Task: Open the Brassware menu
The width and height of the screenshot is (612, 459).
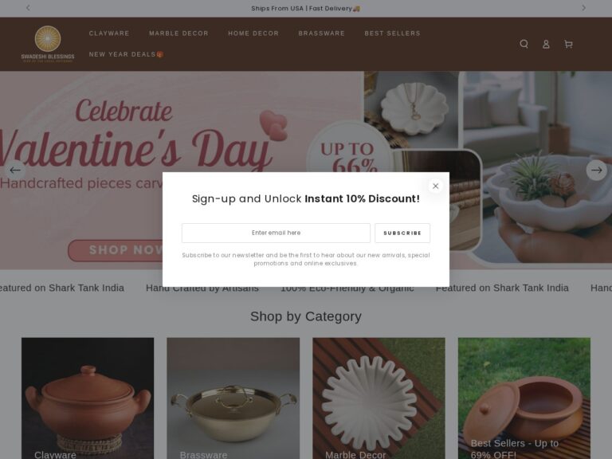Action: point(322,33)
